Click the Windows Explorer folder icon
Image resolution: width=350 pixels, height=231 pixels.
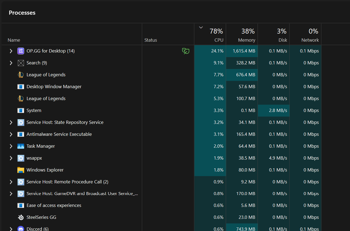21,170
